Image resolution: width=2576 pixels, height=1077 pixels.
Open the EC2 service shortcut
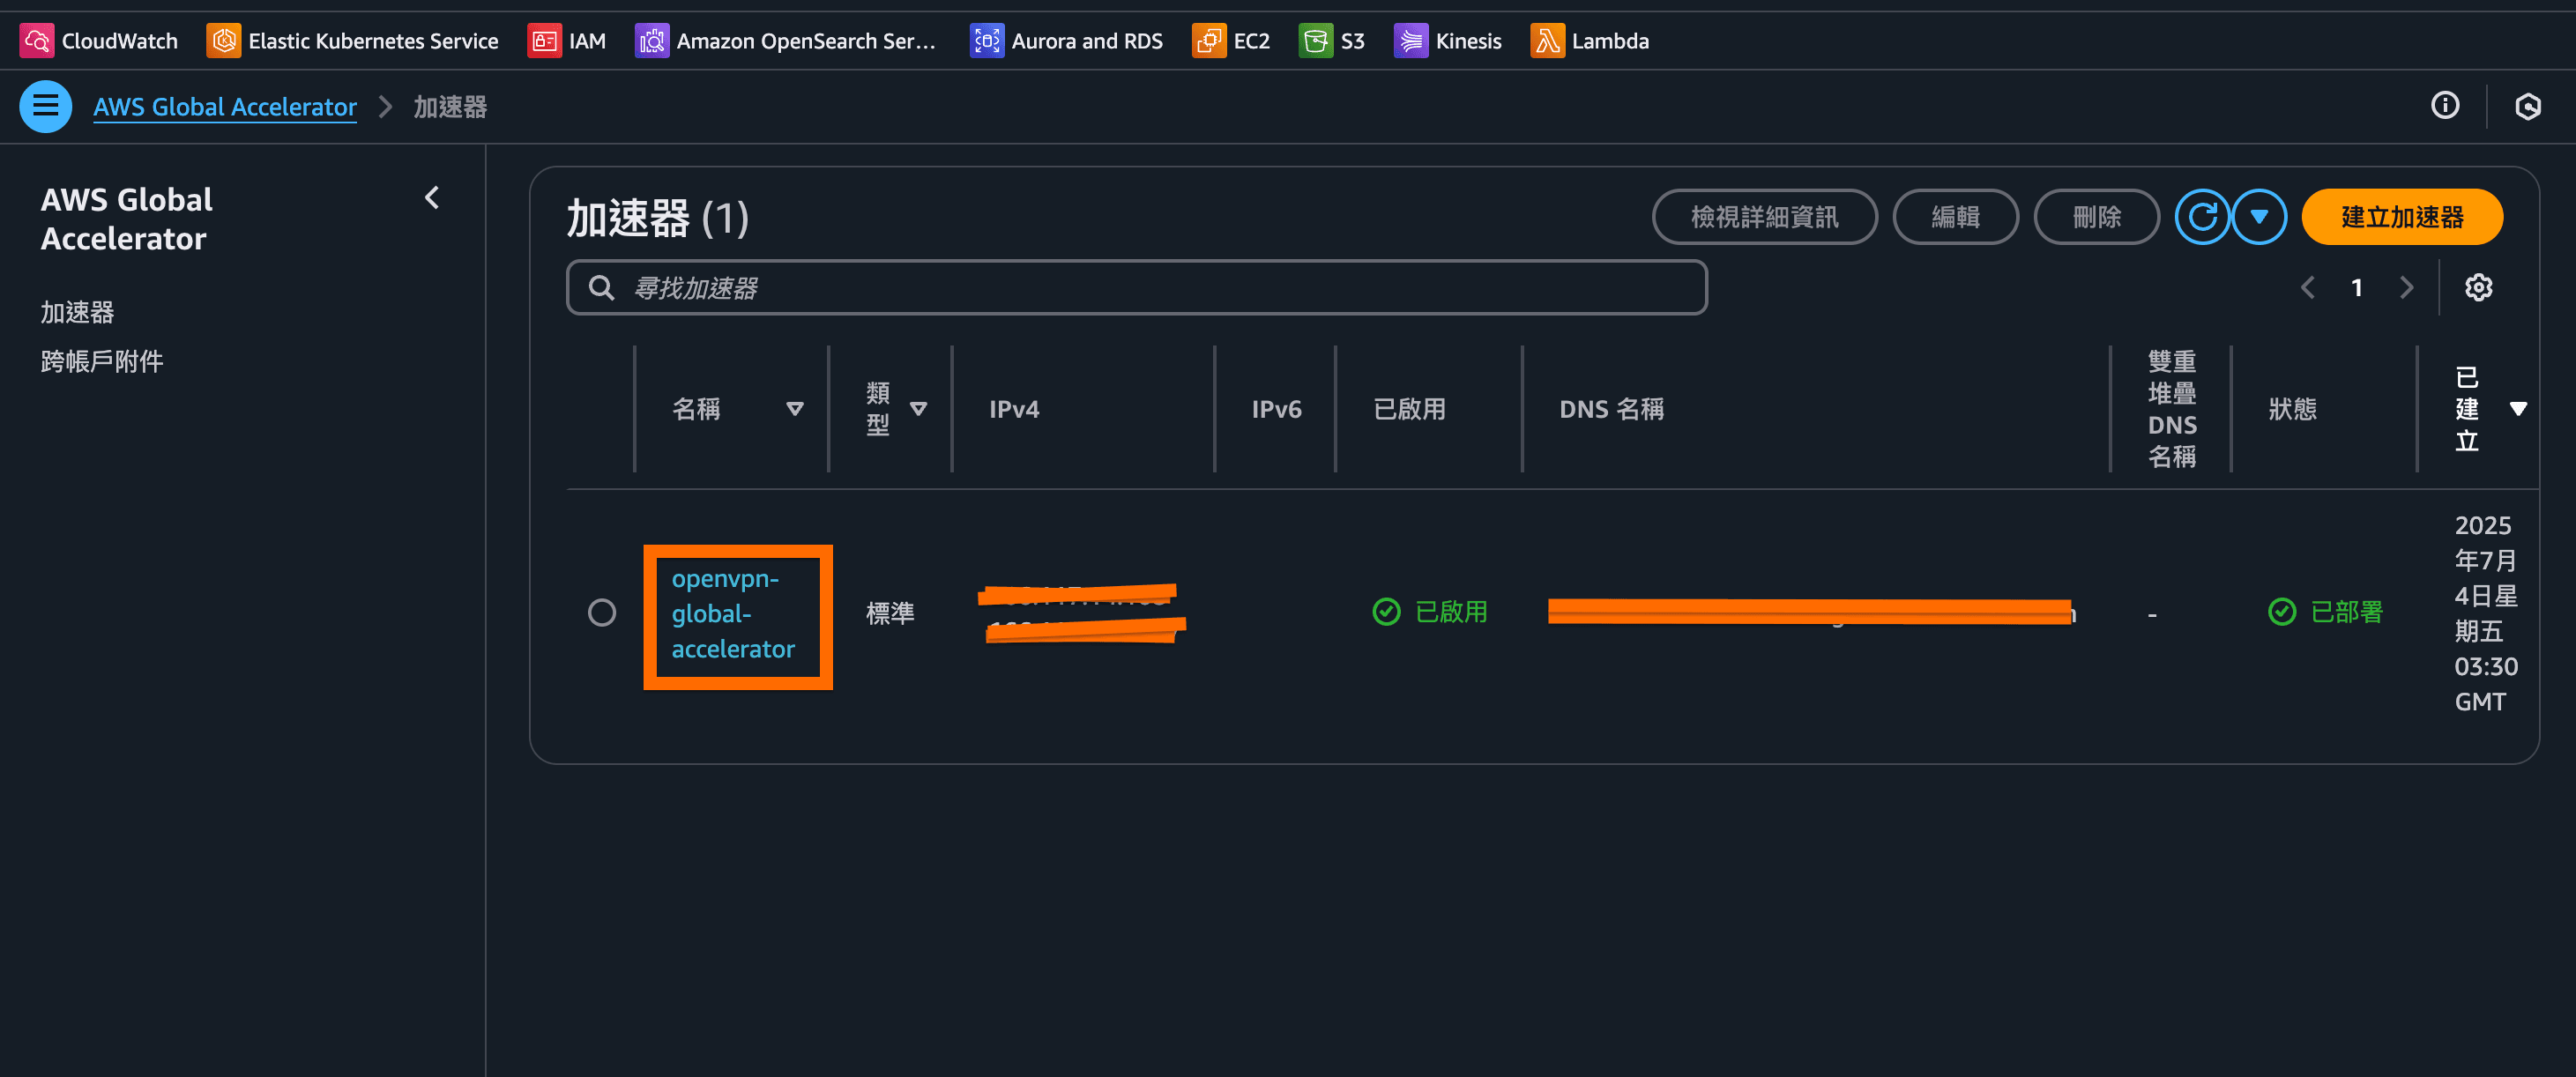(1209, 41)
